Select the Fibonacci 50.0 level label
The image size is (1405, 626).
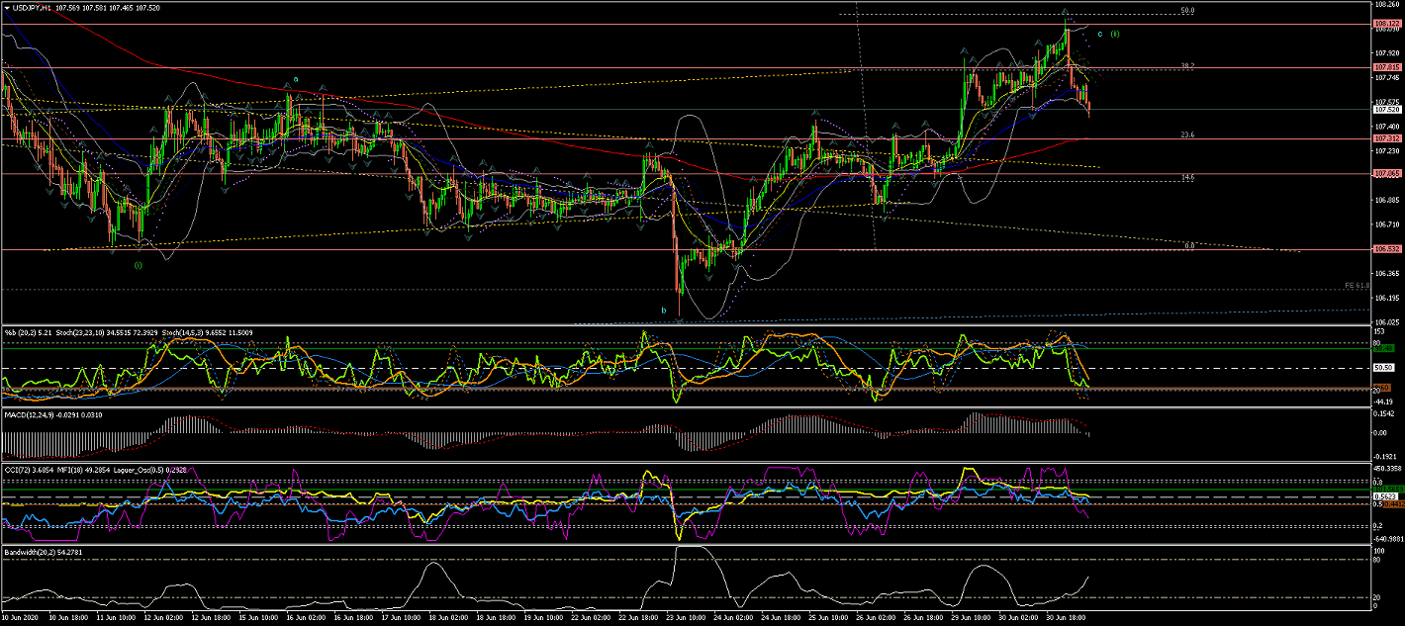coord(1187,11)
